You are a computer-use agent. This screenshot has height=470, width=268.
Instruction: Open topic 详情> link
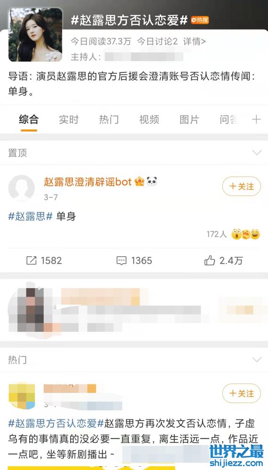195,41
